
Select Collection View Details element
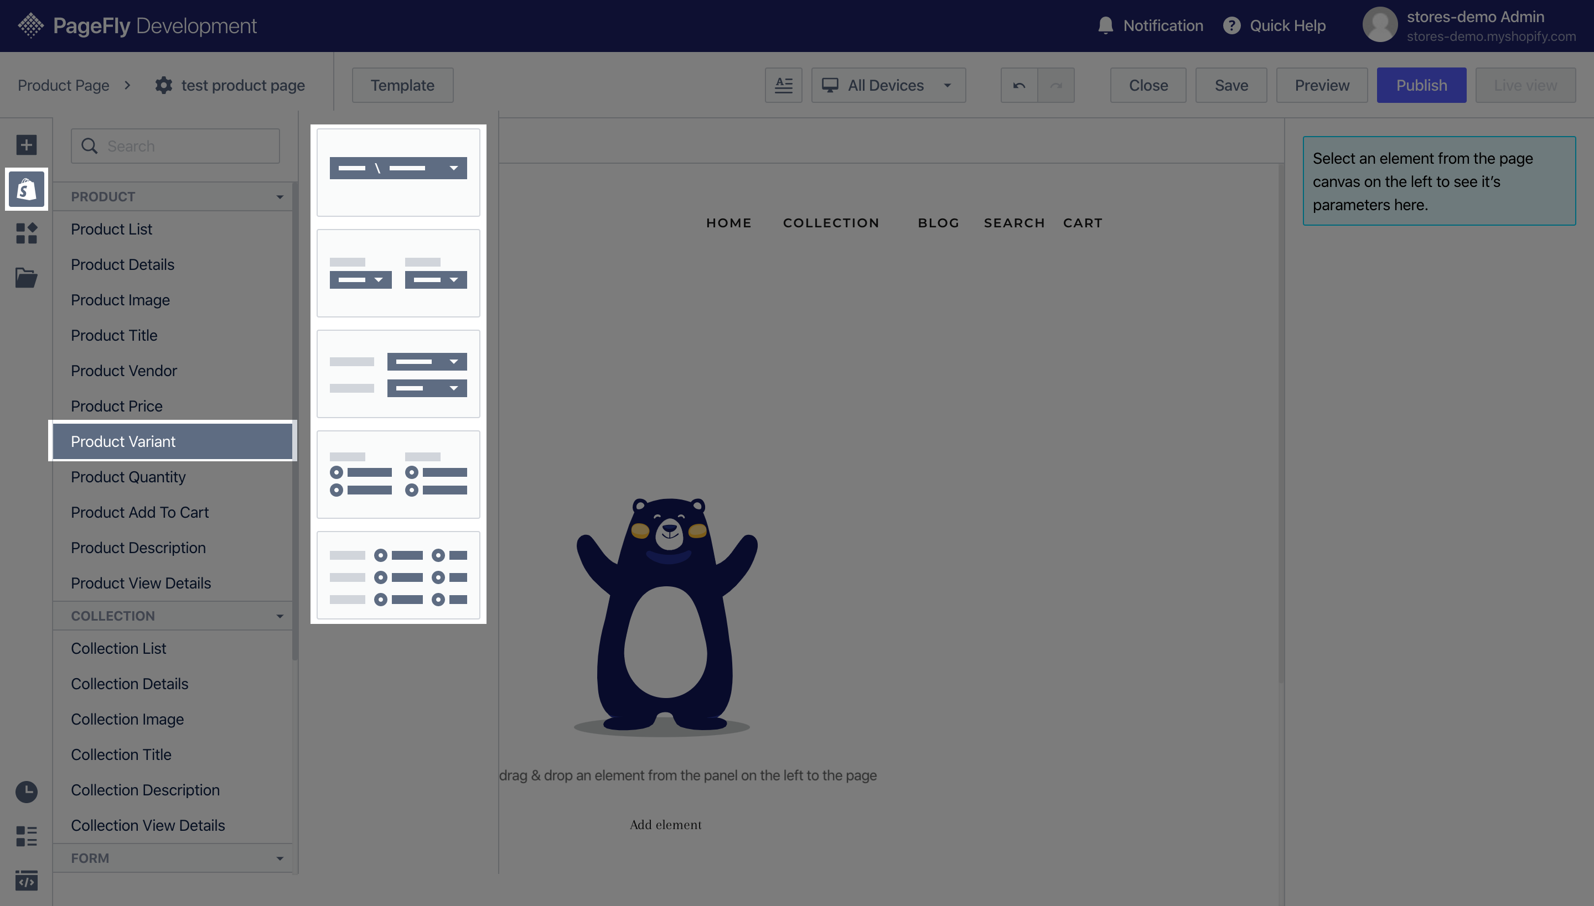coord(173,826)
